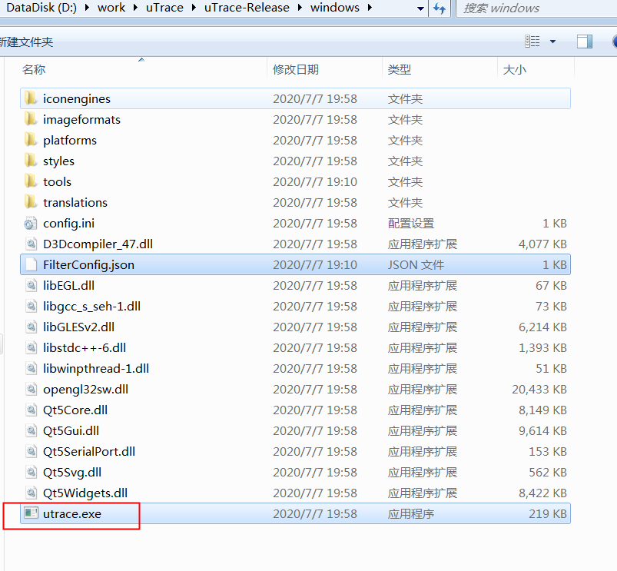Viewport: 617px width, 571px height.
Task: Select the utrace.exe file name
Action: pyautogui.click(x=72, y=513)
